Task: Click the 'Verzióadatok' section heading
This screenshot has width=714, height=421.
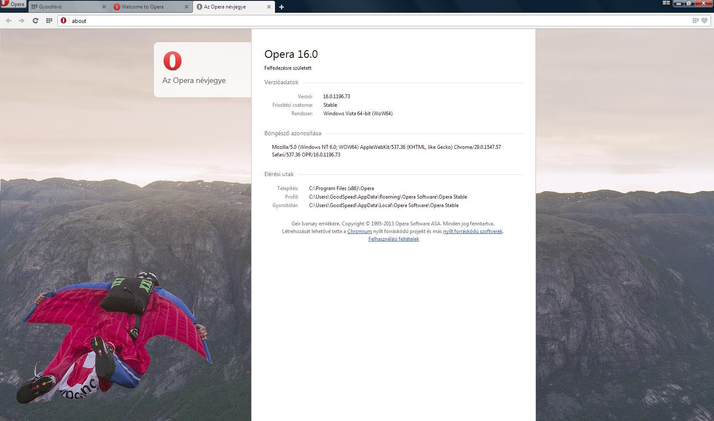Action: click(x=281, y=82)
